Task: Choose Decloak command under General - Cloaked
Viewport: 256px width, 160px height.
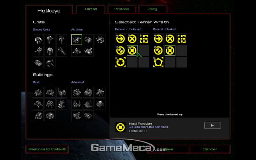Action: pos(158,62)
